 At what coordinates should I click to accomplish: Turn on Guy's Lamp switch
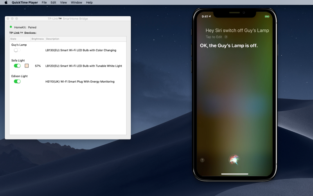click(x=17, y=50)
